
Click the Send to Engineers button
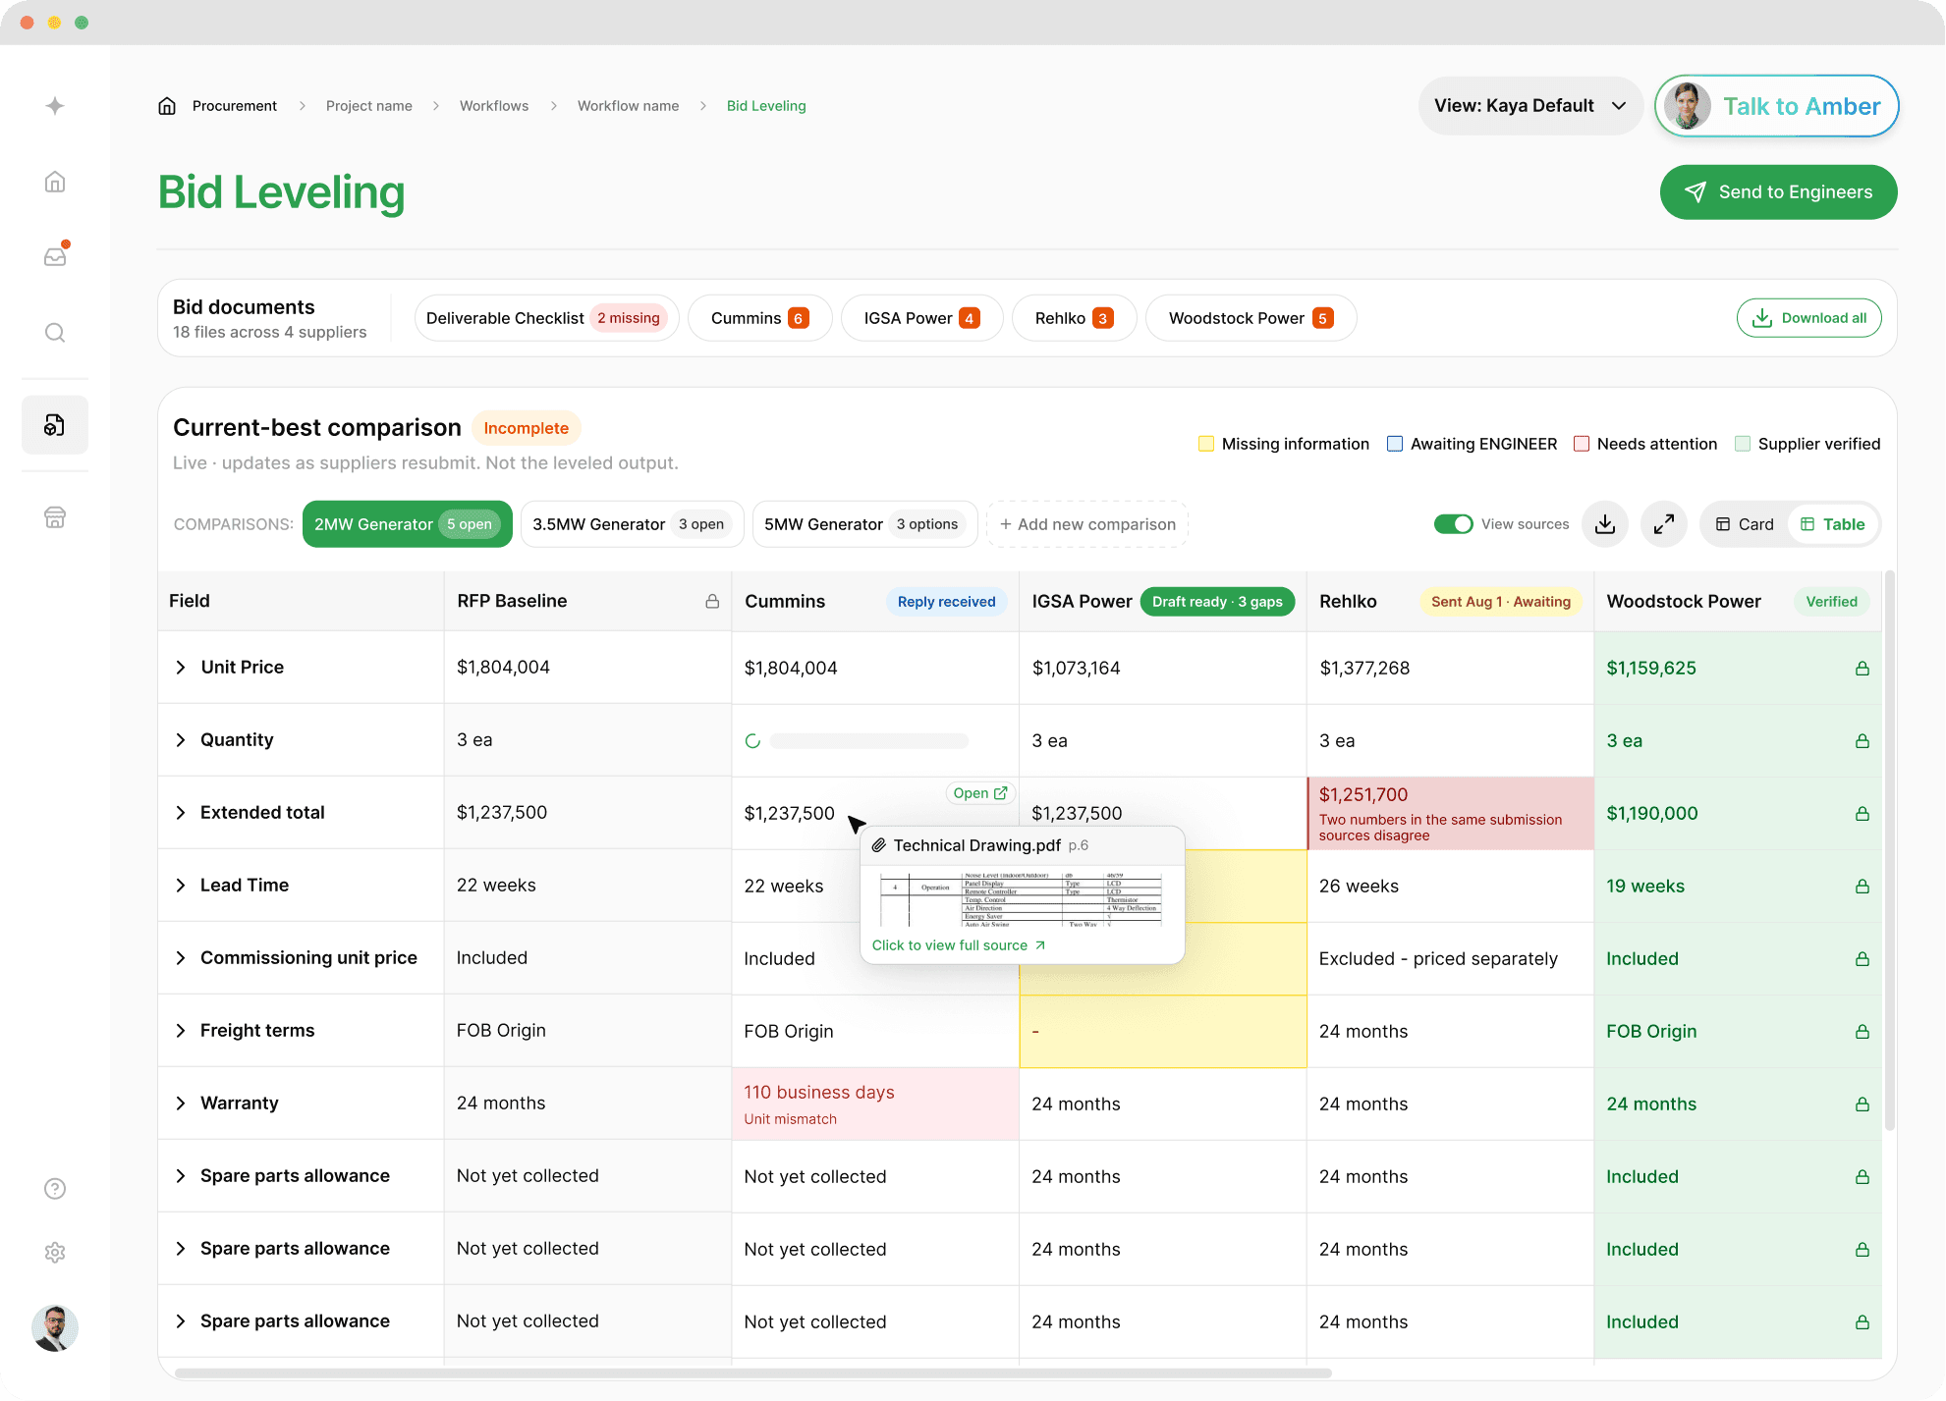click(x=1778, y=192)
